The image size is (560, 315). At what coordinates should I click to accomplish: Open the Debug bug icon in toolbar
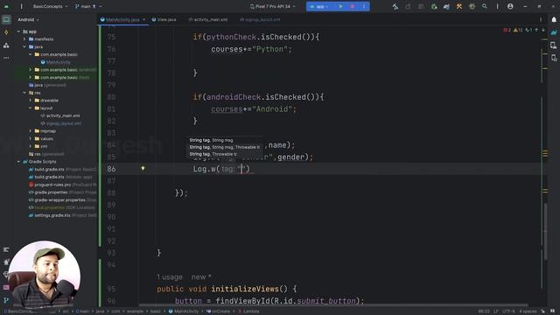point(472,6)
